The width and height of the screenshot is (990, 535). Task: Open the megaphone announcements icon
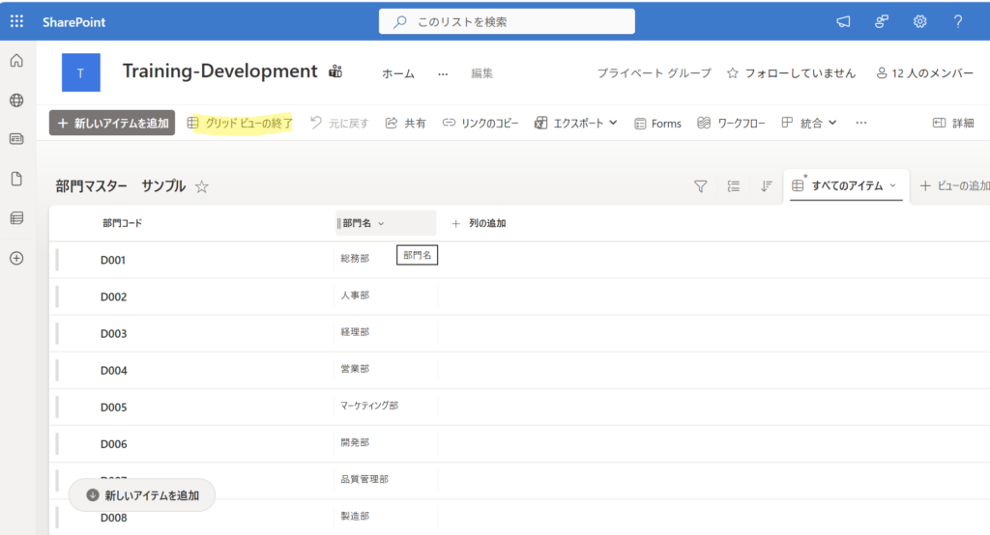pyautogui.click(x=843, y=22)
